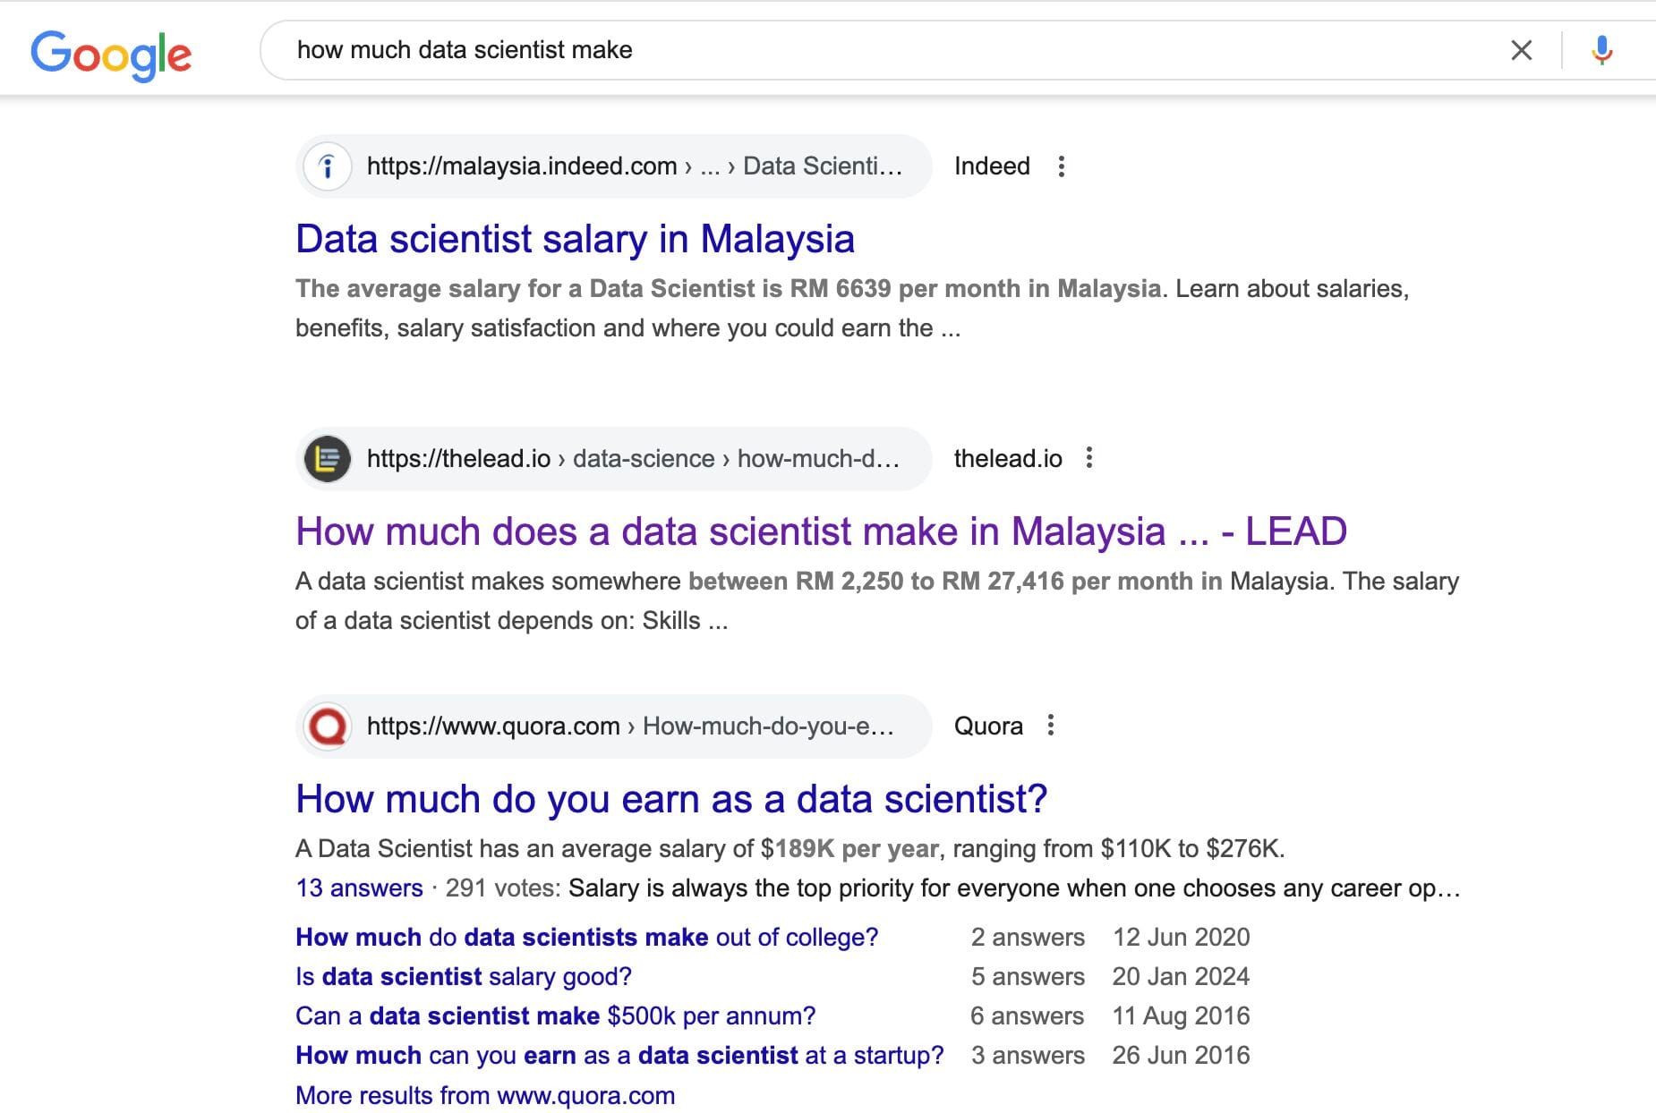Click the 'thelead.io' source label
The width and height of the screenshot is (1656, 1113).
coord(1008,459)
